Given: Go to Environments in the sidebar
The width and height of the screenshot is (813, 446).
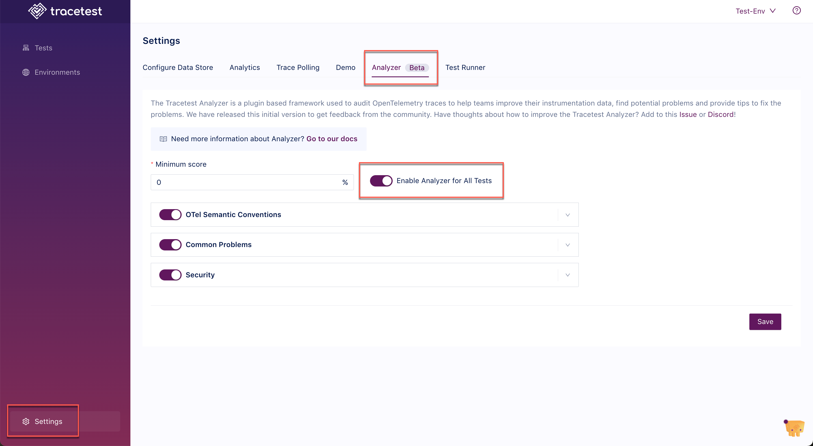Looking at the screenshot, I should pos(57,72).
